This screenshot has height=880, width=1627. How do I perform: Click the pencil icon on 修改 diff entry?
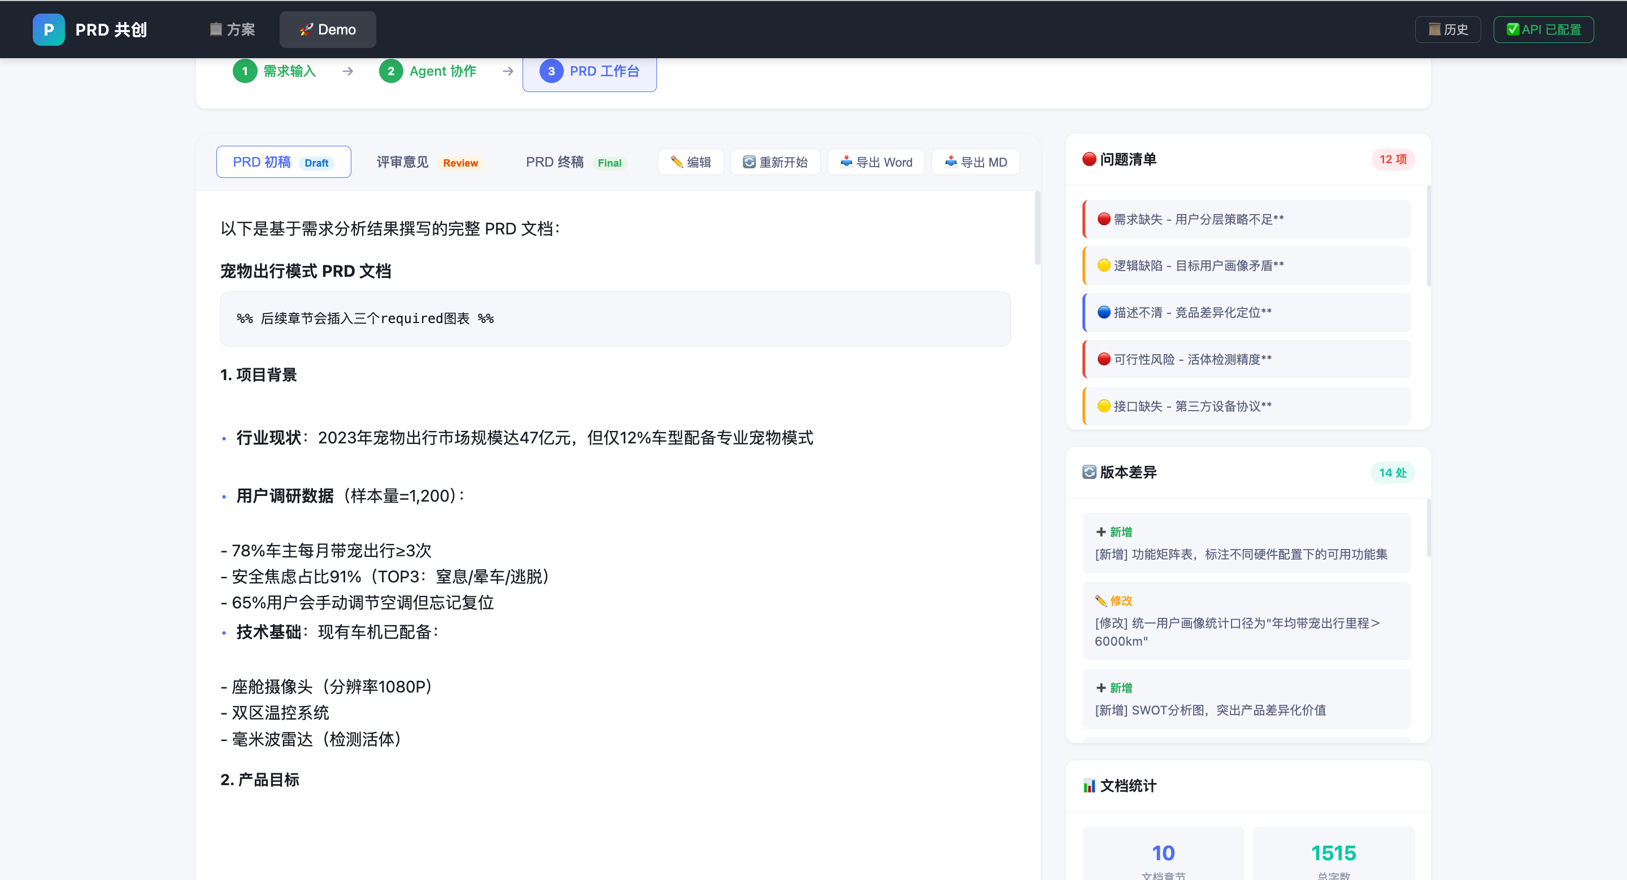[x=1101, y=601]
